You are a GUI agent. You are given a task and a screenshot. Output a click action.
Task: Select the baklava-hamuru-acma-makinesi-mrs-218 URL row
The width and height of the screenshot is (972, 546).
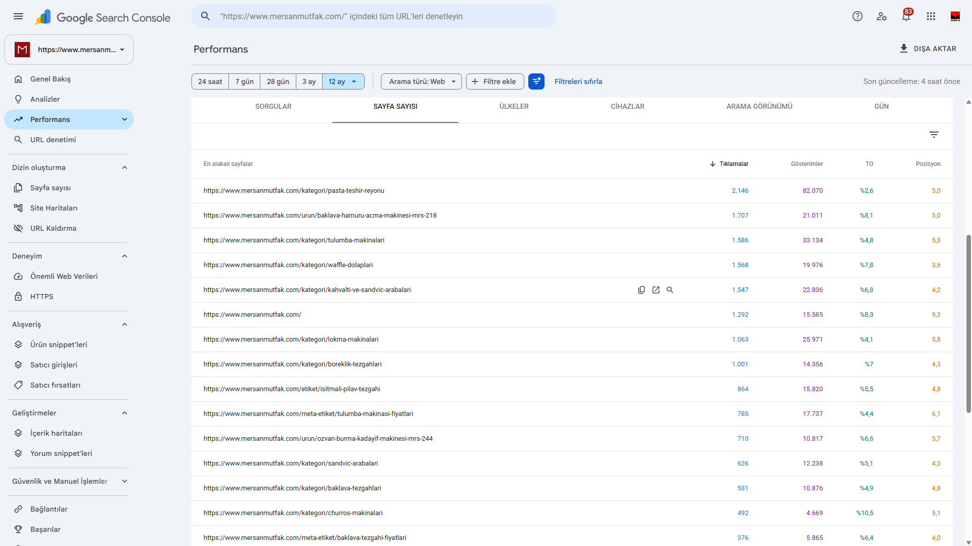tap(572, 216)
